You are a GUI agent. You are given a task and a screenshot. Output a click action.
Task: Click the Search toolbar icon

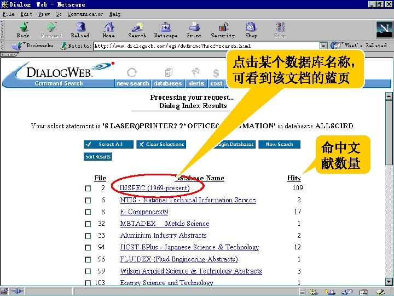pos(137,30)
